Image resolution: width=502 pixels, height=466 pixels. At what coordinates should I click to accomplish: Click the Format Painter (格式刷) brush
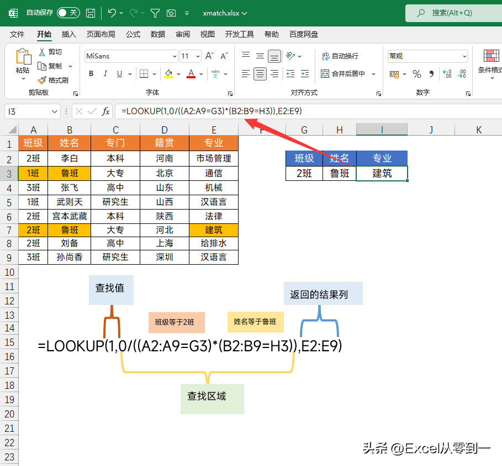tap(42, 80)
